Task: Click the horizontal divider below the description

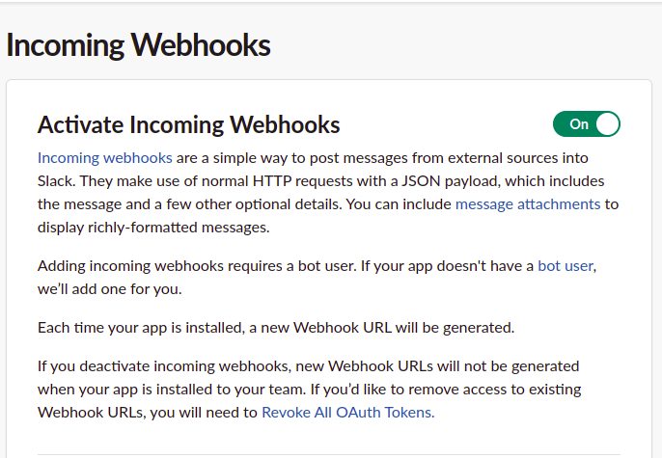Action: point(328,453)
